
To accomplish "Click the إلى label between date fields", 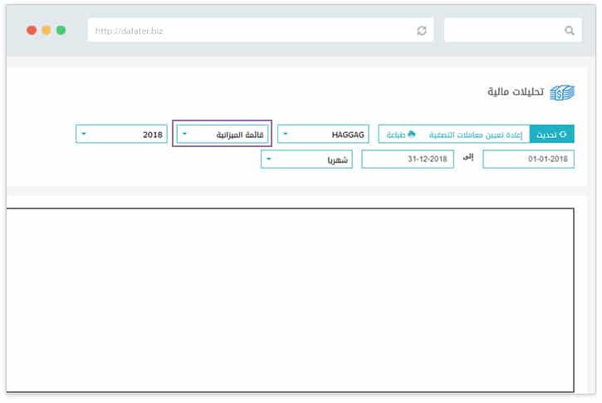I will (467, 159).
